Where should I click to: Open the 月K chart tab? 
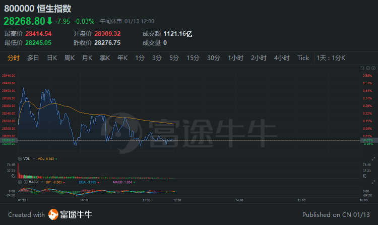pyautogui.click(x=87, y=58)
